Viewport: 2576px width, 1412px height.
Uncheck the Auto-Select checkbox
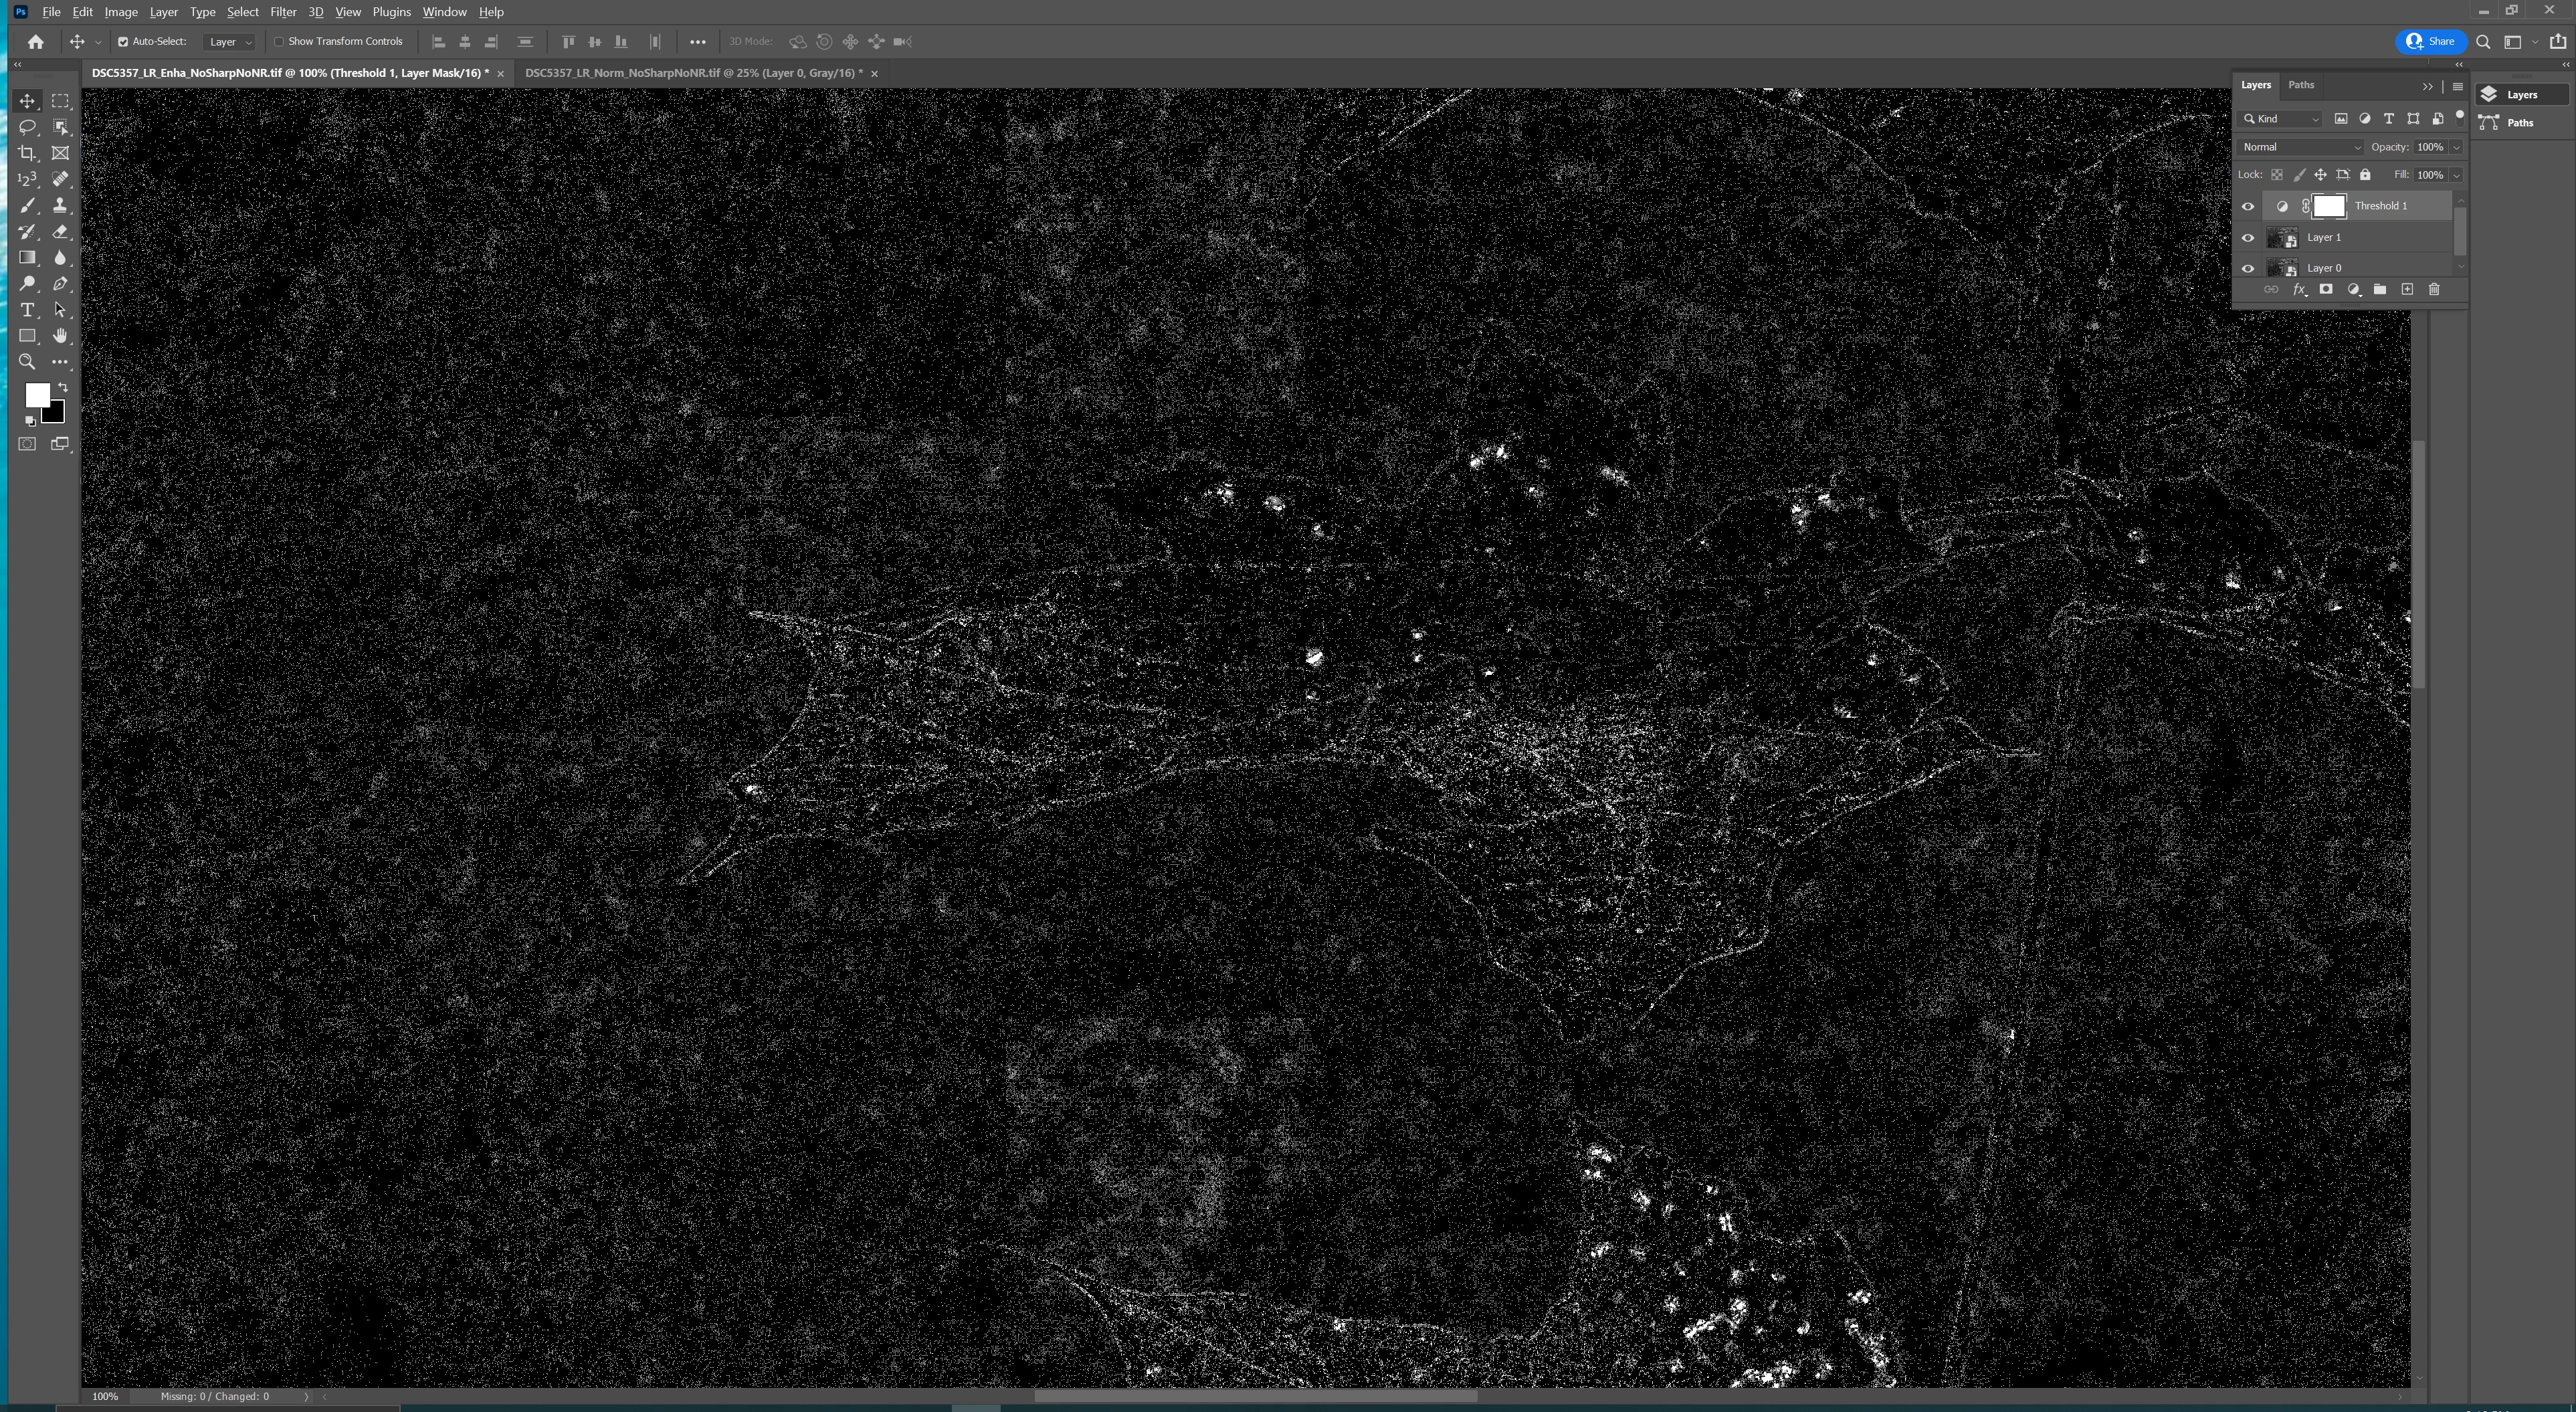click(123, 42)
